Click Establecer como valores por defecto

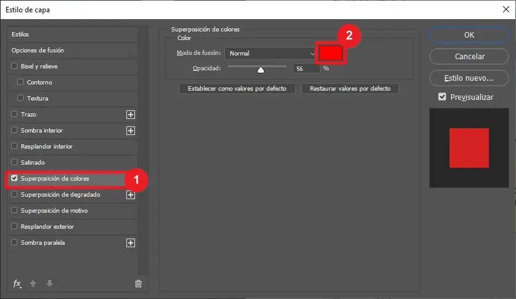237,89
